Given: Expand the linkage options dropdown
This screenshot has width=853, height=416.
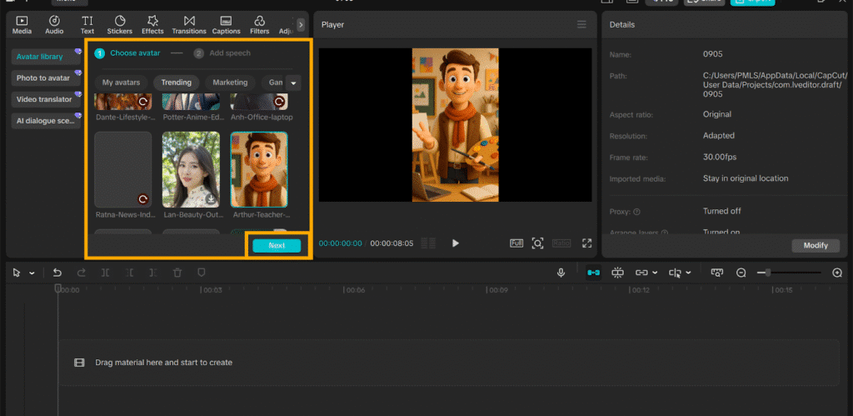Looking at the screenshot, I should [x=655, y=273].
